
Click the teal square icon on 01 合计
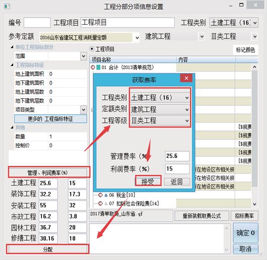click(x=98, y=67)
